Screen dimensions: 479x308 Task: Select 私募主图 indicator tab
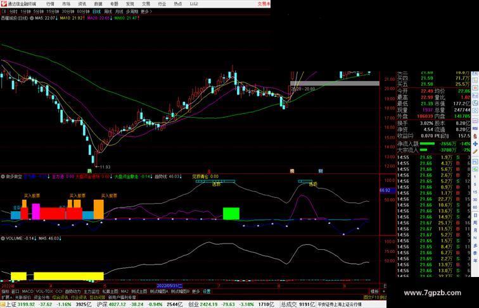pyautogui.click(x=110, y=292)
